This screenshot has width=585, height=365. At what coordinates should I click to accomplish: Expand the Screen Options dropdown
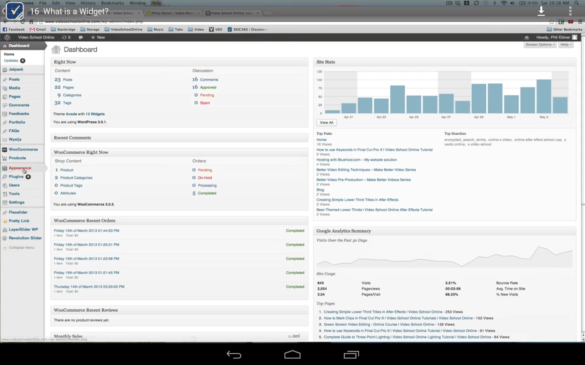click(540, 45)
